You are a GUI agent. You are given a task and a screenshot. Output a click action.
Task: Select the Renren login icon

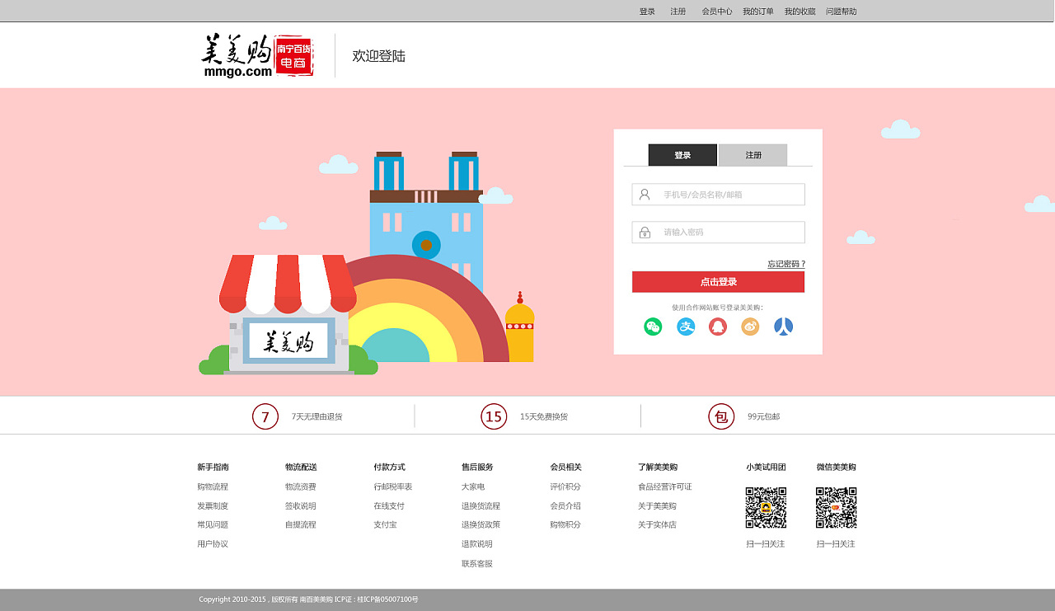coord(783,327)
